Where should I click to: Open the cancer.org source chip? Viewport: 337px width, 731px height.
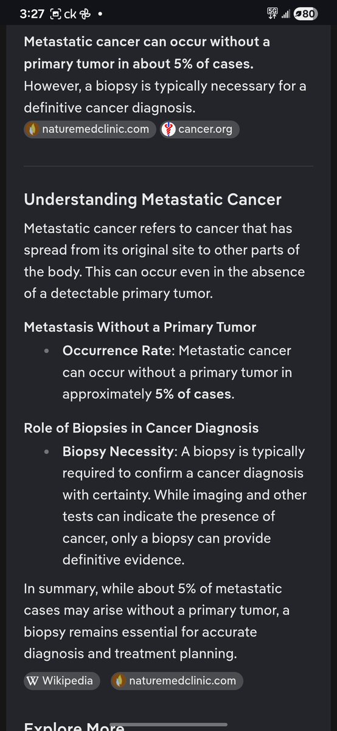pos(200,129)
